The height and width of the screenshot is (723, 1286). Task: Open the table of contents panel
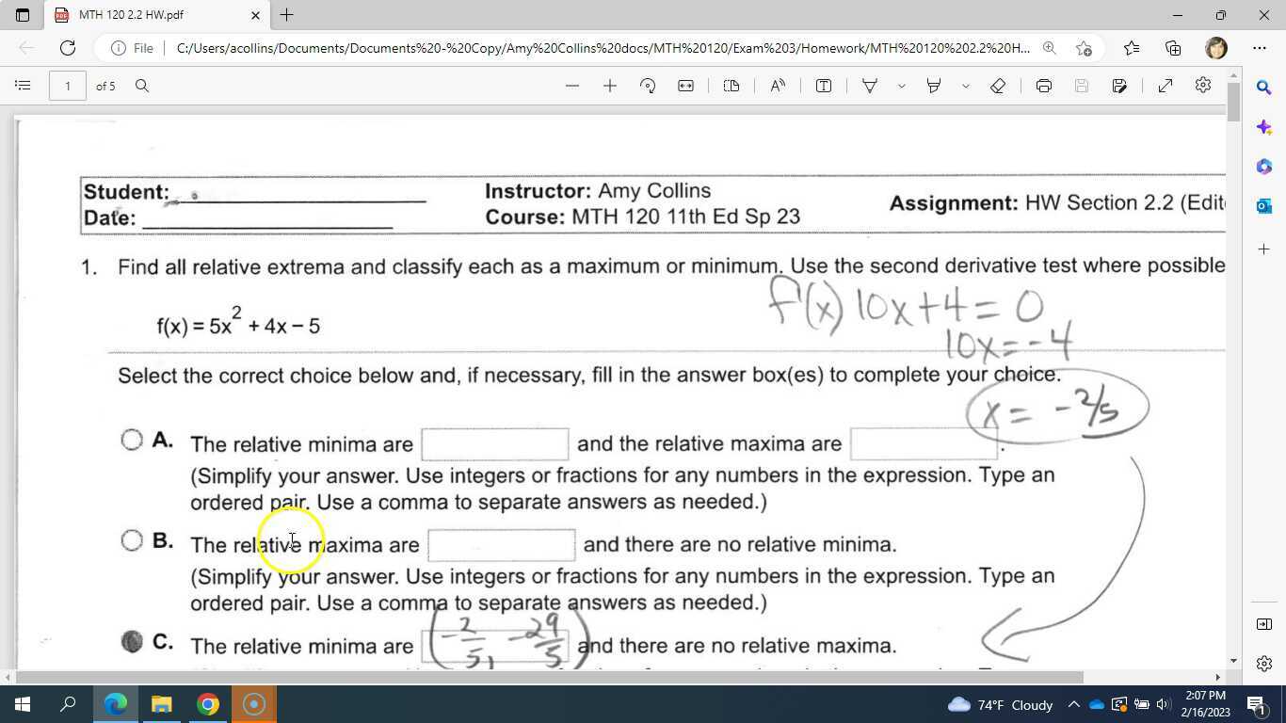coord(23,86)
